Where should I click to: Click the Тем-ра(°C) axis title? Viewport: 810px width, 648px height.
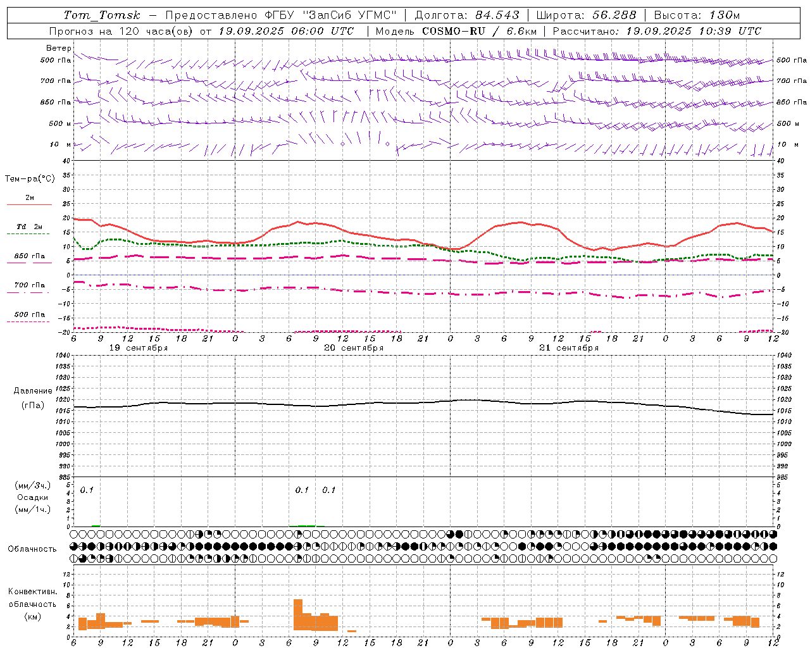point(30,179)
